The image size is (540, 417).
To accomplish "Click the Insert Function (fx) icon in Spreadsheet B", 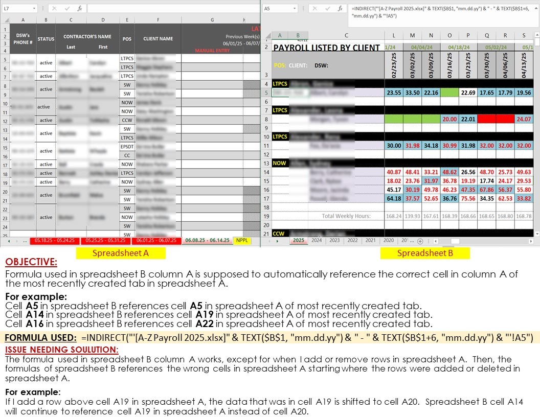I will [x=341, y=8].
